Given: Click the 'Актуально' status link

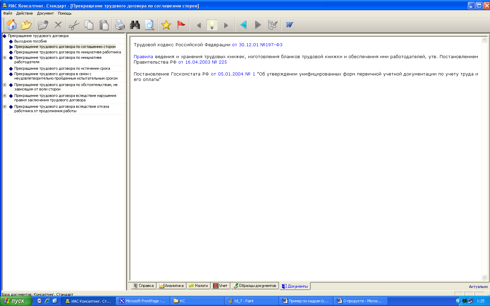Looking at the screenshot, I should [478, 287].
